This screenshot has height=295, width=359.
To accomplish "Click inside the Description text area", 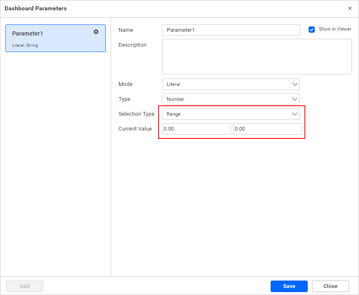I will pyautogui.click(x=256, y=56).
